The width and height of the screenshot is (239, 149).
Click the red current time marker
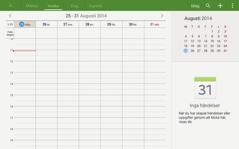(24, 51)
